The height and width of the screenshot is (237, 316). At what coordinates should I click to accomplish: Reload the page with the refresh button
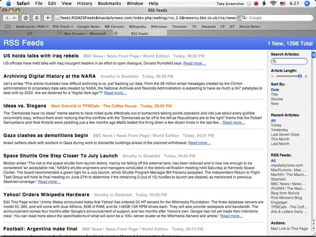[x=36, y=18]
